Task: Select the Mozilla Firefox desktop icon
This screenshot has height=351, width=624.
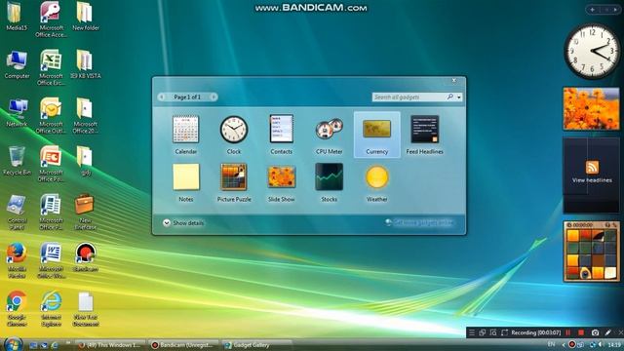Action: [17, 260]
